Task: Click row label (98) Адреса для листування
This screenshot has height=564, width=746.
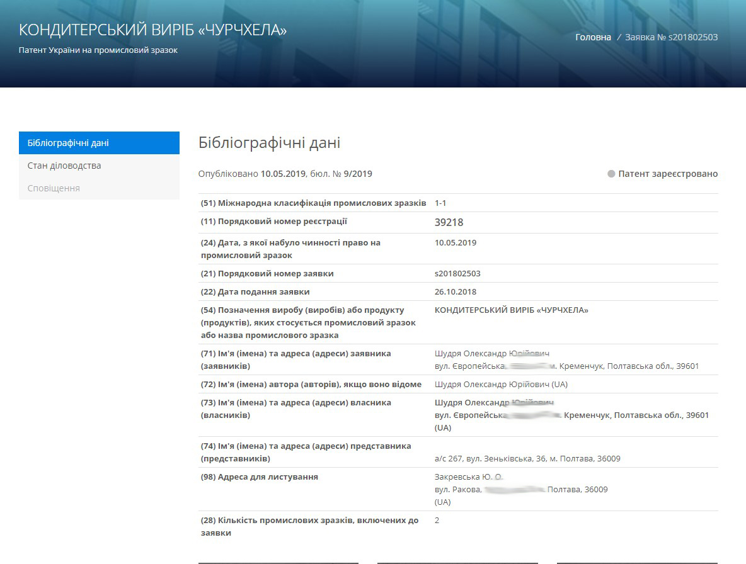Action: click(x=259, y=477)
